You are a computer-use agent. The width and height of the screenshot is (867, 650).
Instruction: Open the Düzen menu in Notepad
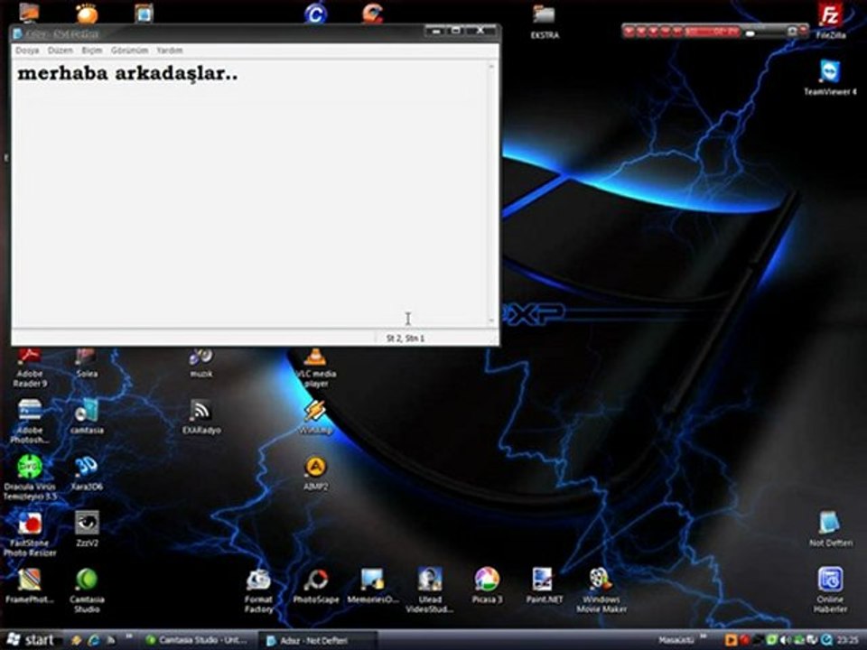61,51
